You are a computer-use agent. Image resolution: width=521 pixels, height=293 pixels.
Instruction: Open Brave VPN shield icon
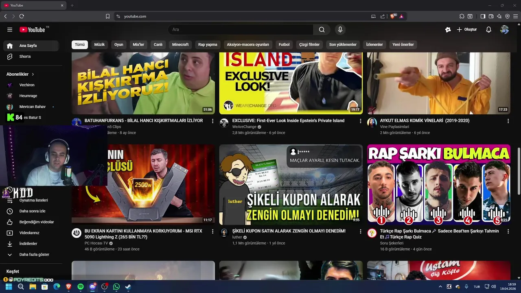click(x=507, y=16)
